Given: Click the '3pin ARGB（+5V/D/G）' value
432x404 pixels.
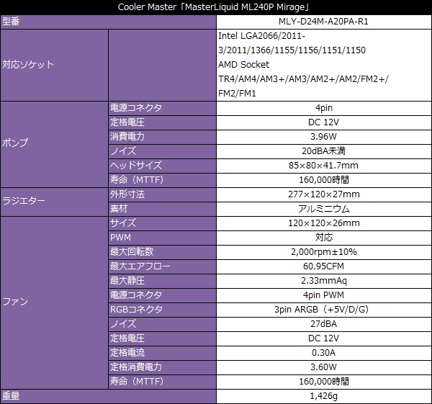Looking at the screenshot, I should coord(322,310).
